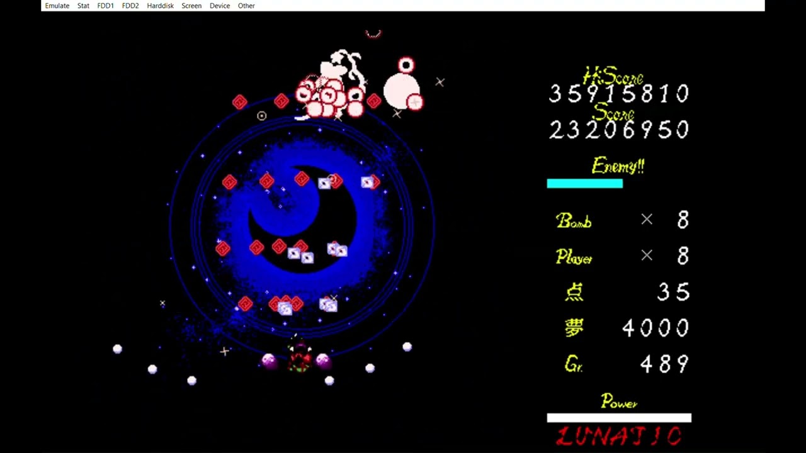This screenshot has height=453, width=806.
Task: Open the Device menu
Action: pyautogui.click(x=220, y=6)
